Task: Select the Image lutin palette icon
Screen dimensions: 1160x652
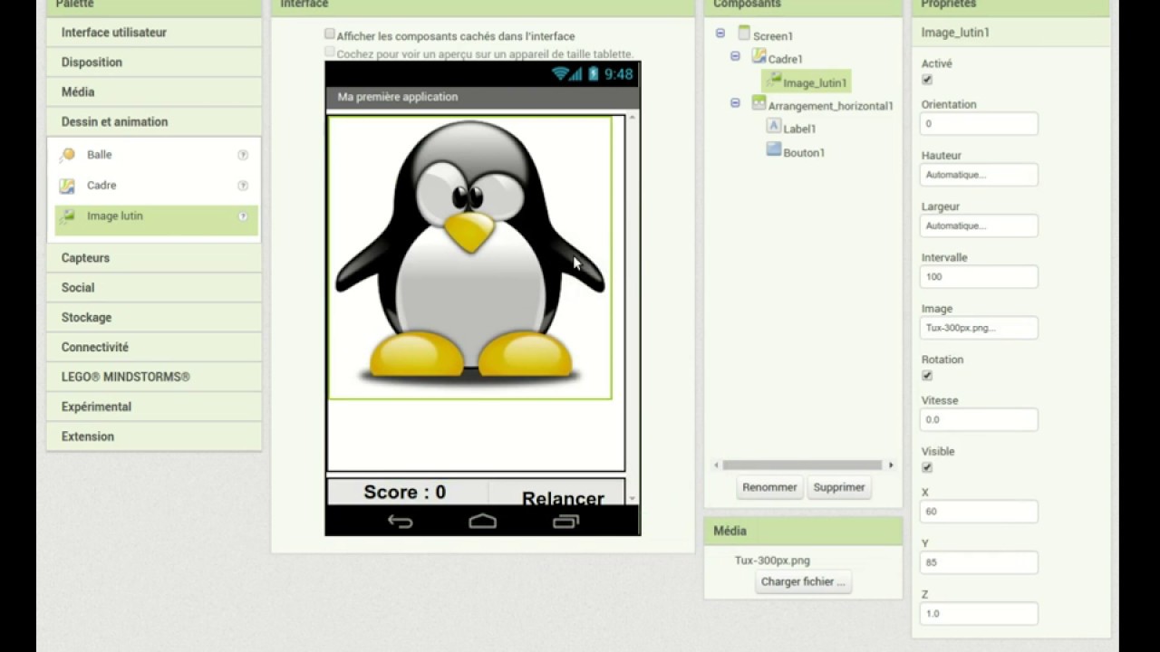Action: (x=67, y=216)
